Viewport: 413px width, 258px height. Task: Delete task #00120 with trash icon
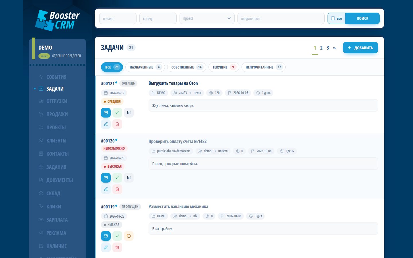pyautogui.click(x=117, y=189)
